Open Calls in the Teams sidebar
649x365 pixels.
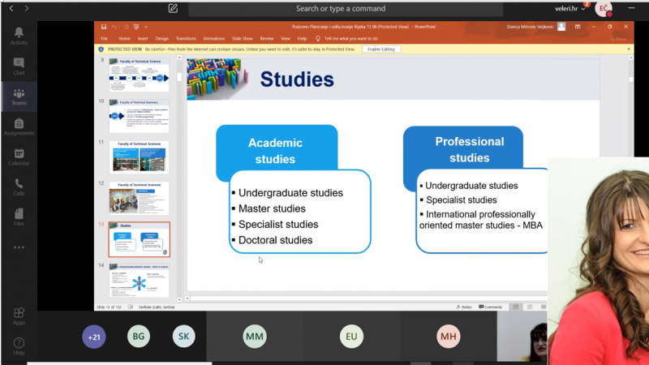pos(19,187)
